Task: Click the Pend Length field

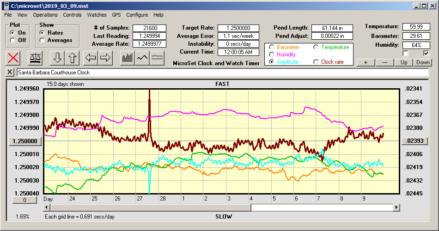Action: click(332, 28)
